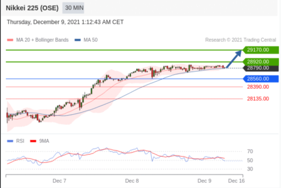Click the red 9MA color swatch
Image resolution: width=281 pixels, height=188 pixels.
pyautogui.click(x=33, y=141)
